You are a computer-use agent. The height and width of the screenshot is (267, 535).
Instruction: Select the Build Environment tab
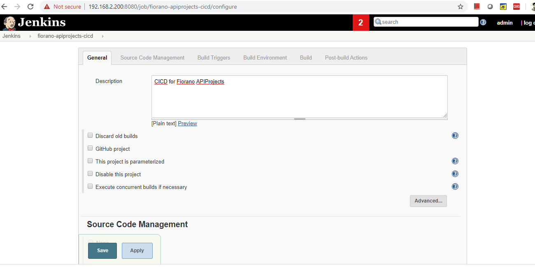pyautogui.click(x=265, y=58)
